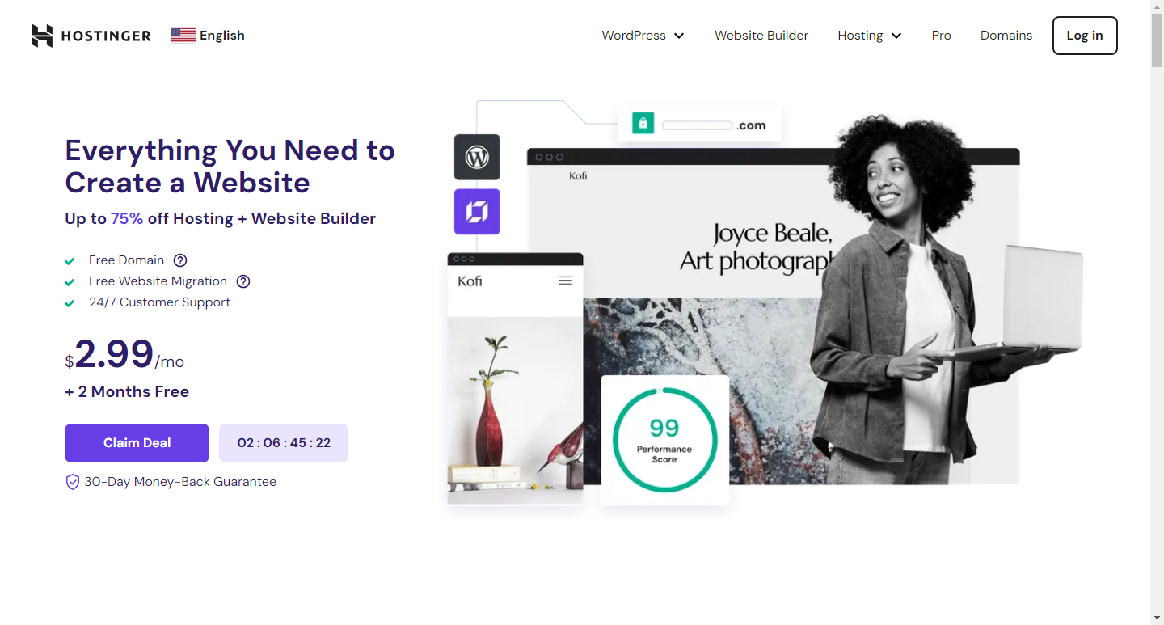
Task: Click the 24/7 Customer Support text
Action: tap(159, 302)
